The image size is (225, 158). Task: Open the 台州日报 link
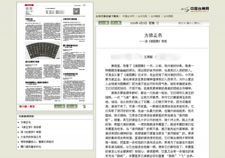click(x=143, y=16)
